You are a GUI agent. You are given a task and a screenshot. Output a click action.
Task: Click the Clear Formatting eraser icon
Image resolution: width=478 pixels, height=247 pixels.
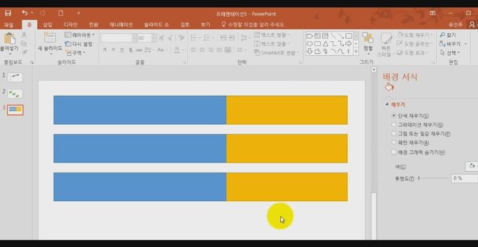coord(181,38)
